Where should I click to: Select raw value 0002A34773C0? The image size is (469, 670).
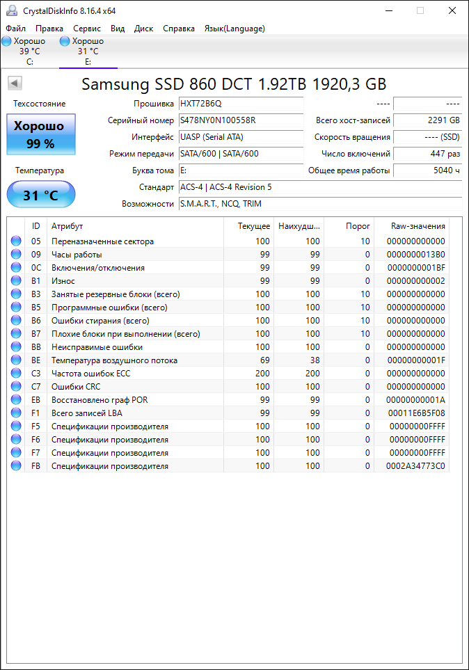pyautogui.click(x=415, y=466)
